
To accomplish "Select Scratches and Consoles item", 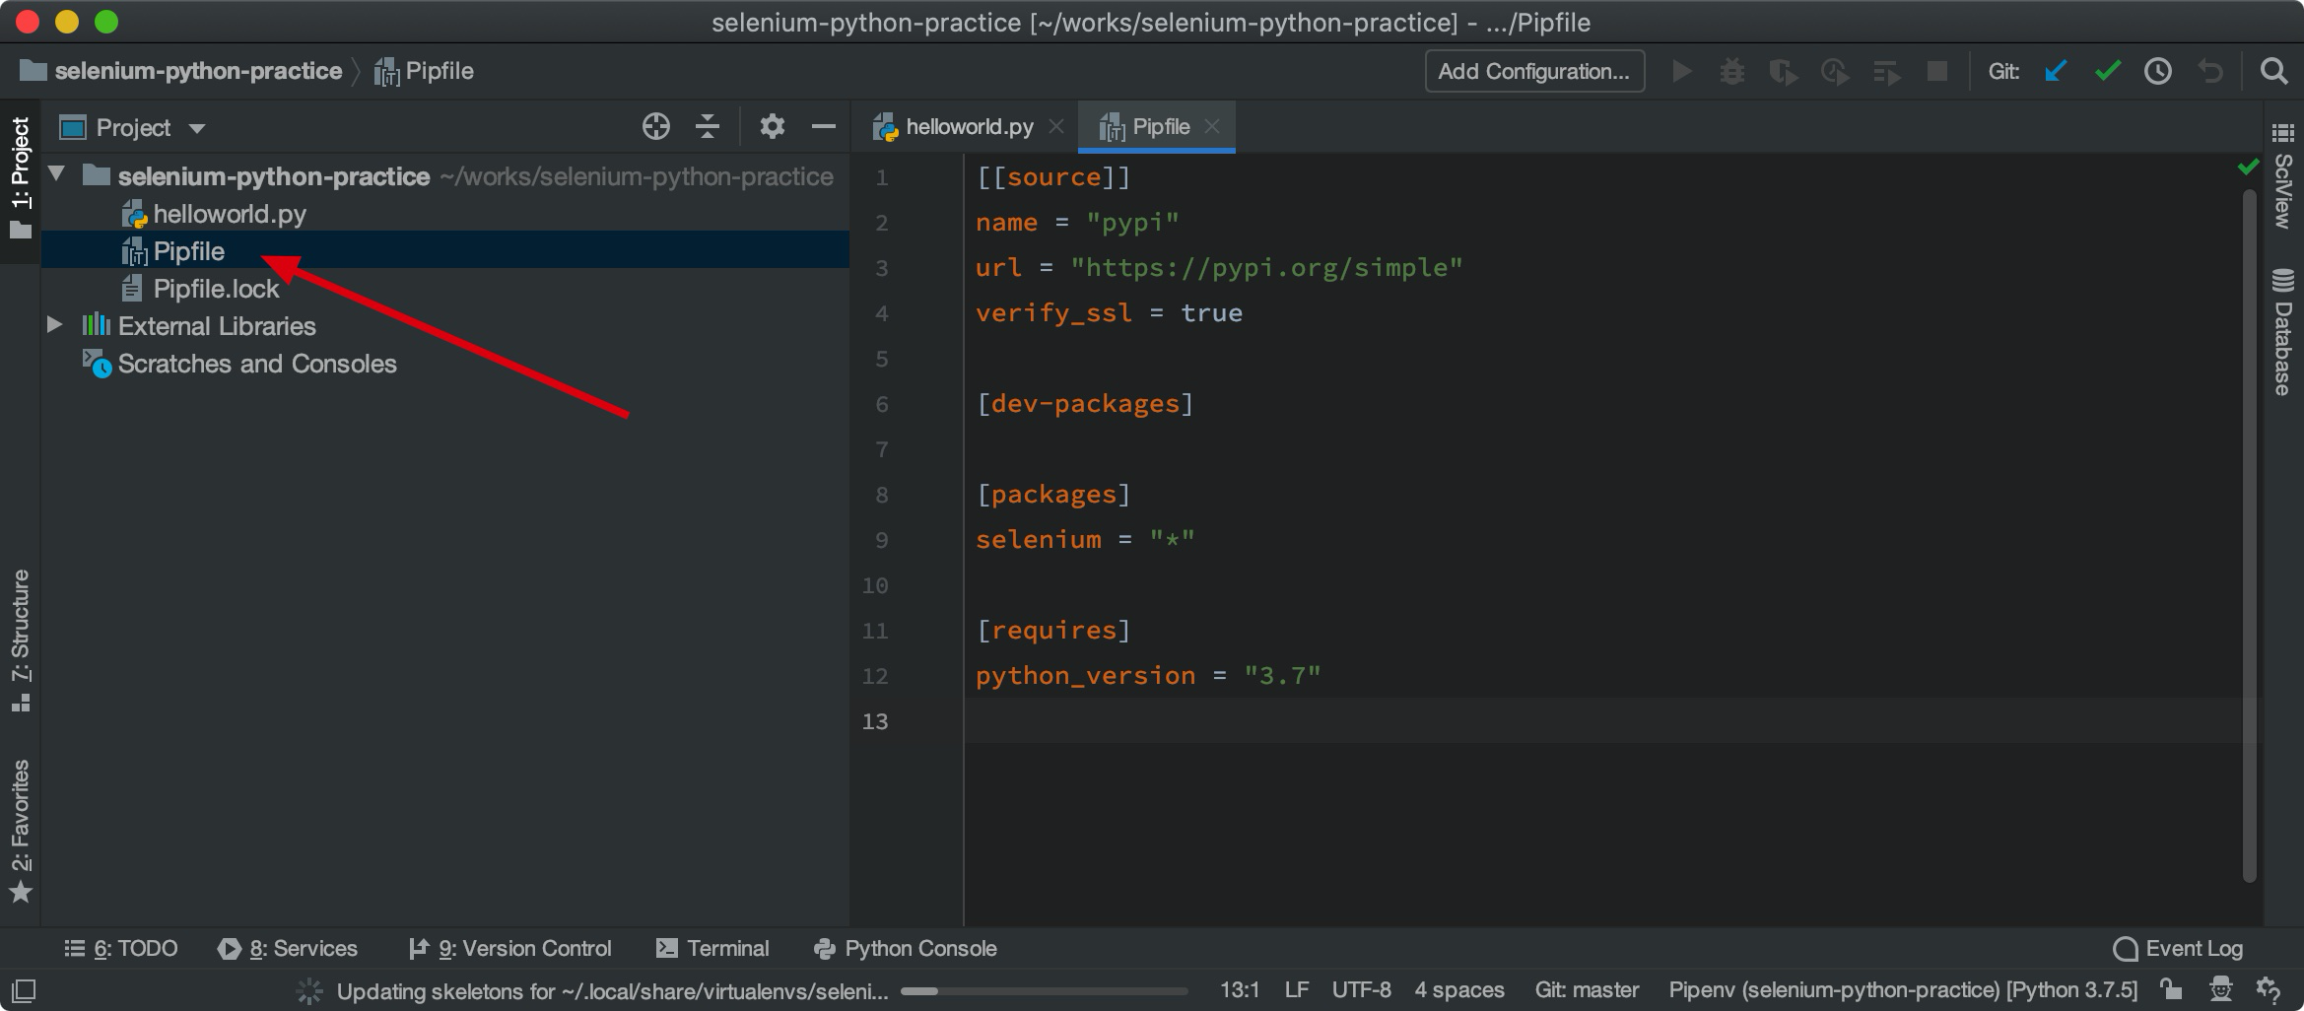I will pyautogui.click(x=240, y=364).
